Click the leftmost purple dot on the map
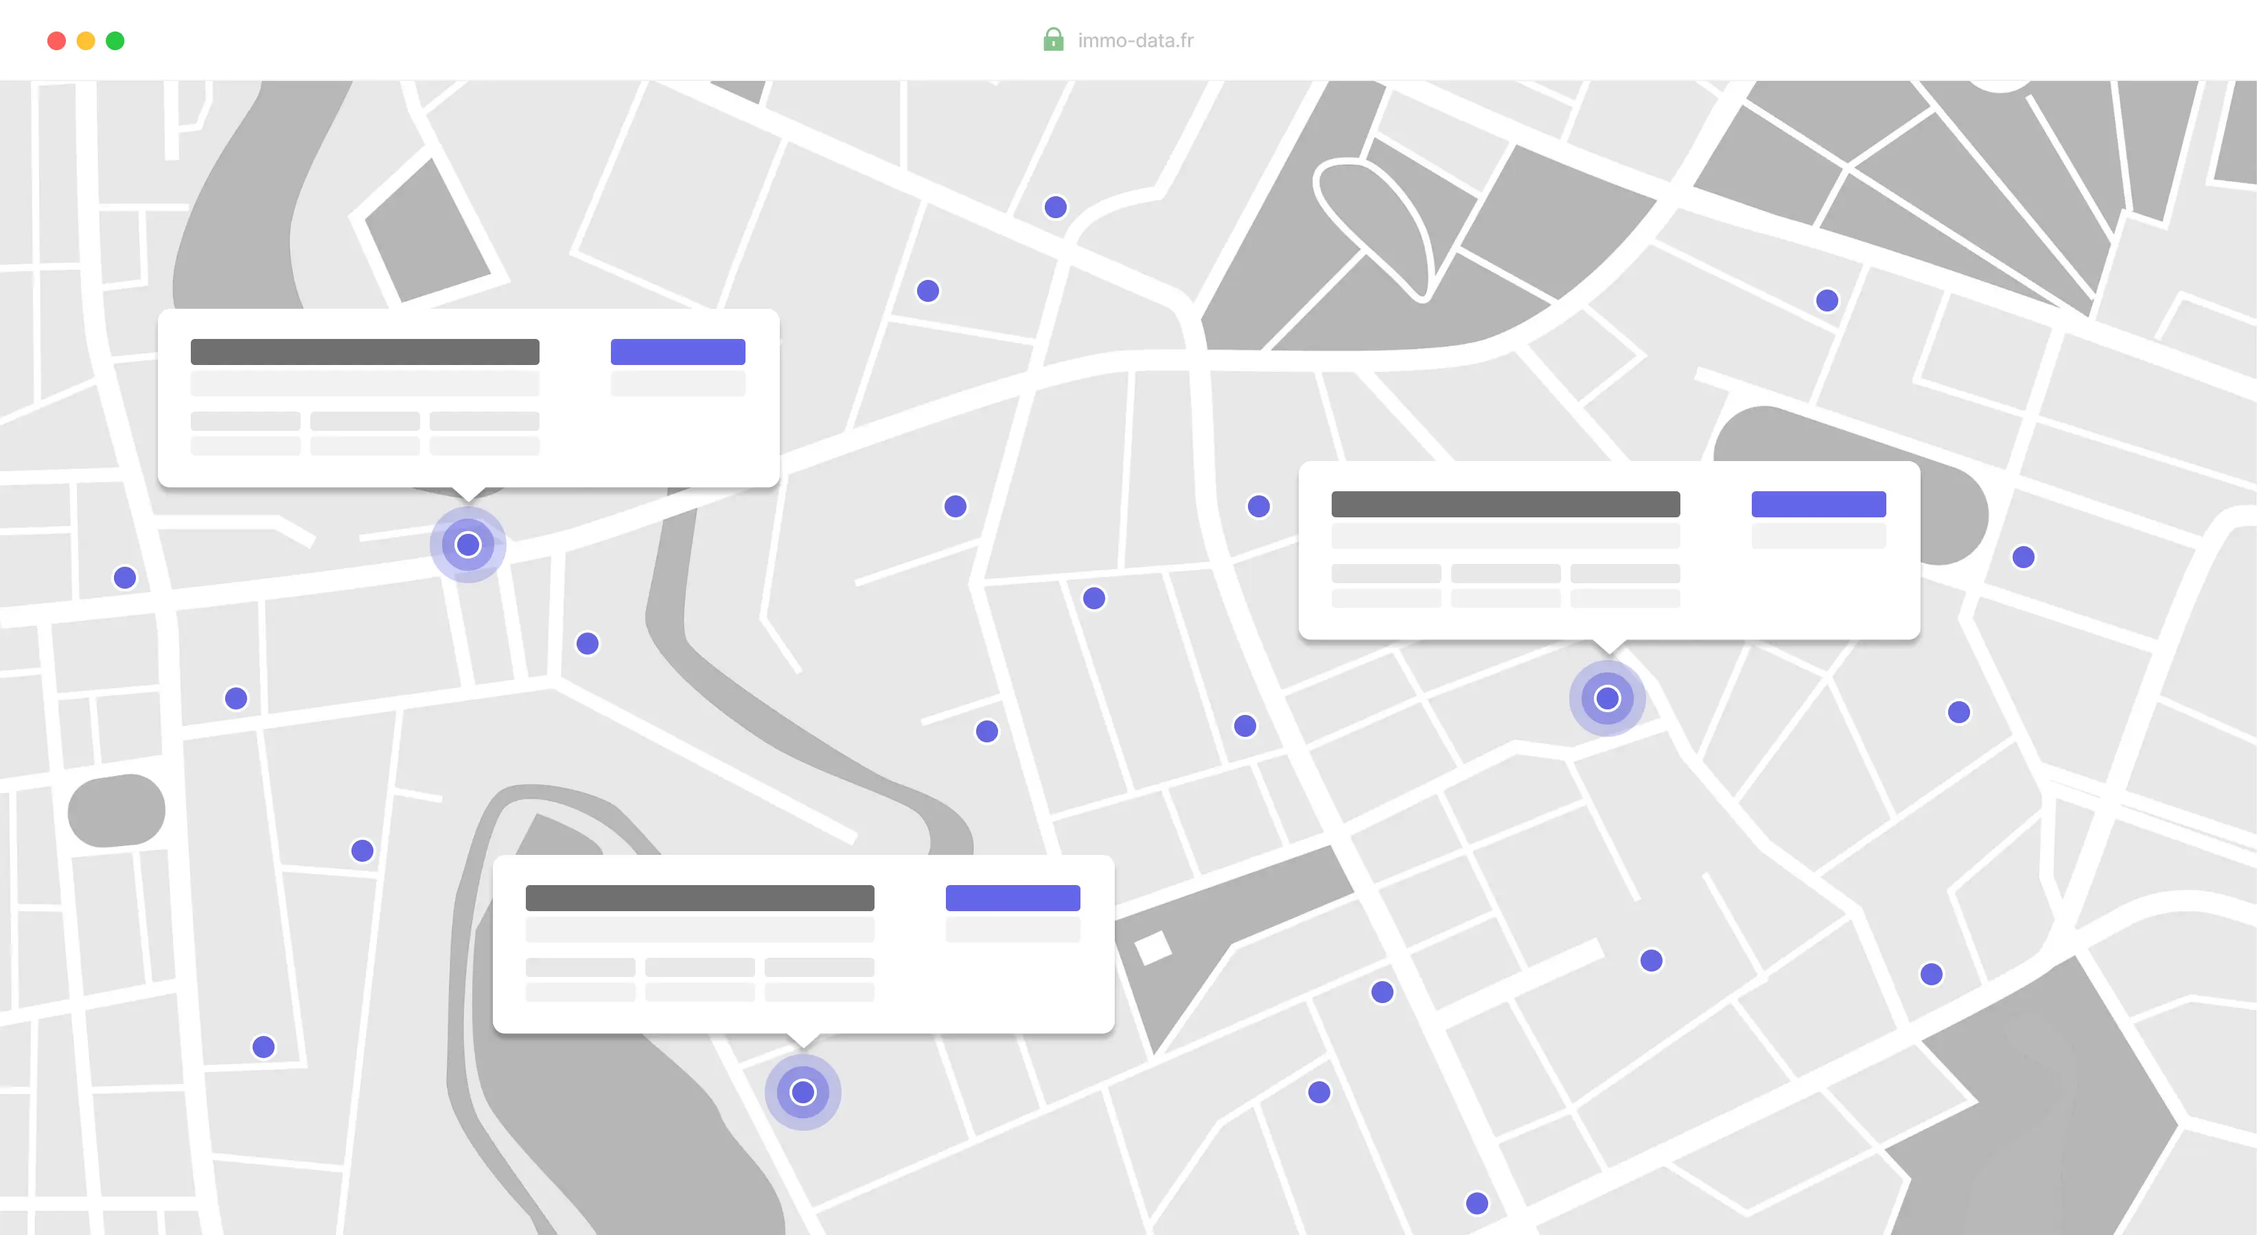The height and width of the screenshot is (1235, 2257). click(124, 577)
